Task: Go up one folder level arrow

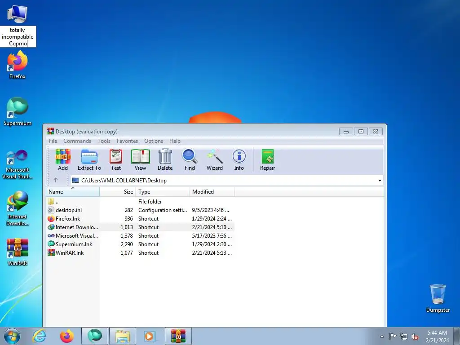Action: tap(56, 180)
